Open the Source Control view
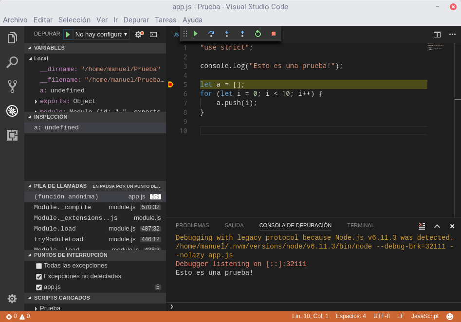461x322 pixels. pos(12,87)
